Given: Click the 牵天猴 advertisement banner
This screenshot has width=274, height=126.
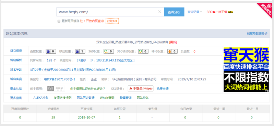Looking at the screenshot, I should (x=246, y=70).
